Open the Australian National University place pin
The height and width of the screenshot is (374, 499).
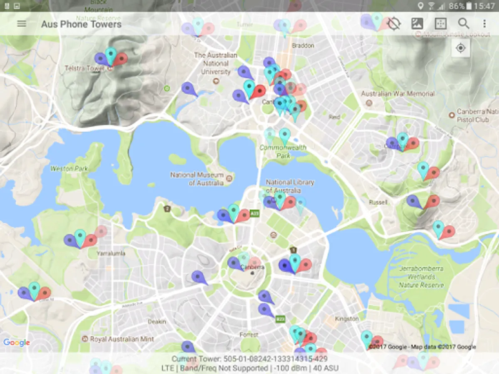[216, 81]
